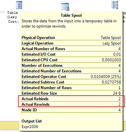Click the Logical Operation Lazy Spool row

tap(71, 43)
